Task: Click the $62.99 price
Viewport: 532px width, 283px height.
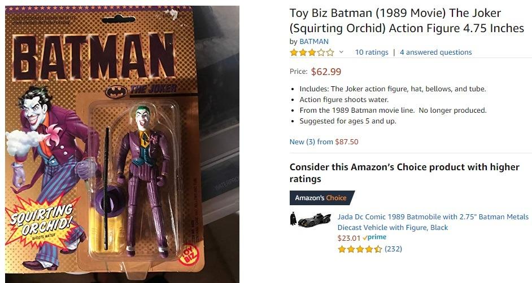Action: pos(326,72)
